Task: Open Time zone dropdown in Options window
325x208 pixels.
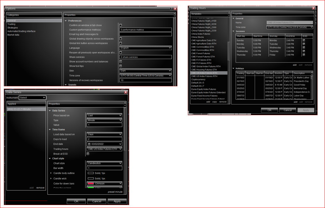Action: 146,76
